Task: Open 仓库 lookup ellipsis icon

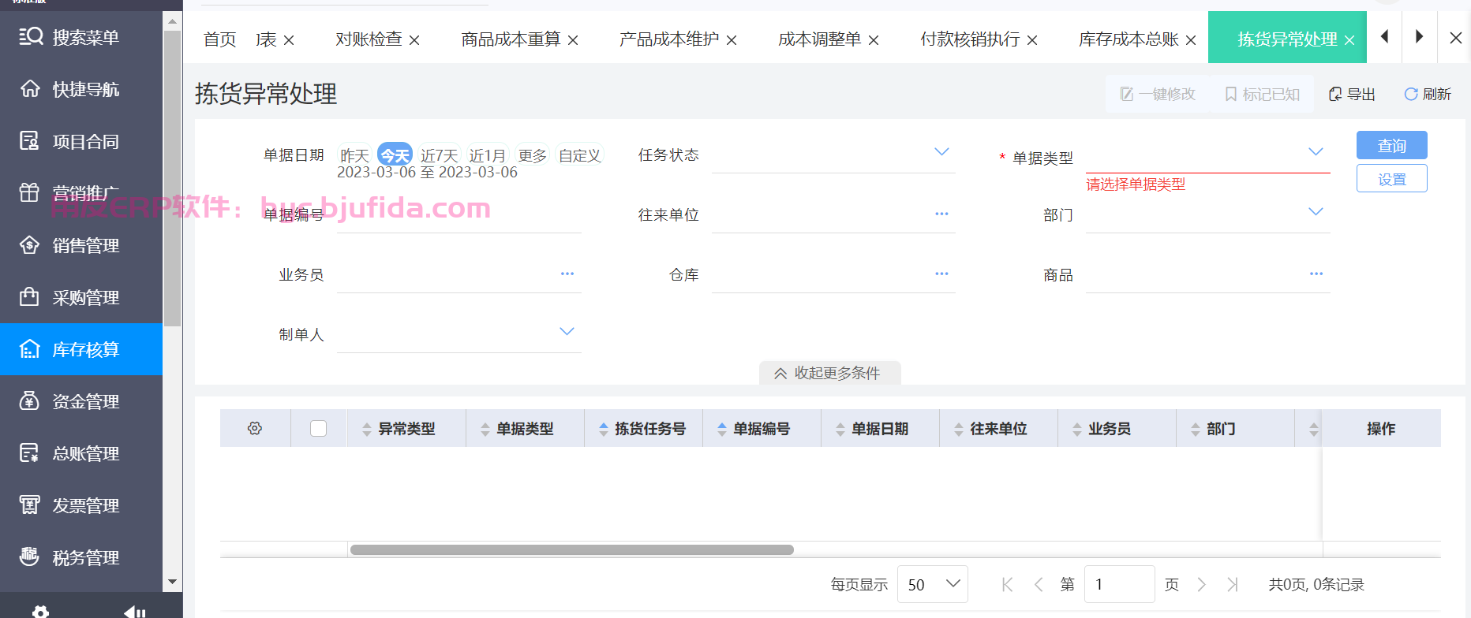Action: (941, 274)
